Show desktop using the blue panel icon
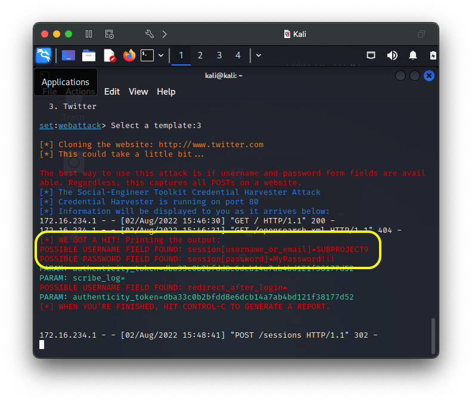 click(x=69, y=55)
